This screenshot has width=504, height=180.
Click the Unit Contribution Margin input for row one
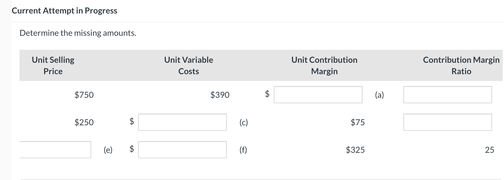click(x=318, y=95)
